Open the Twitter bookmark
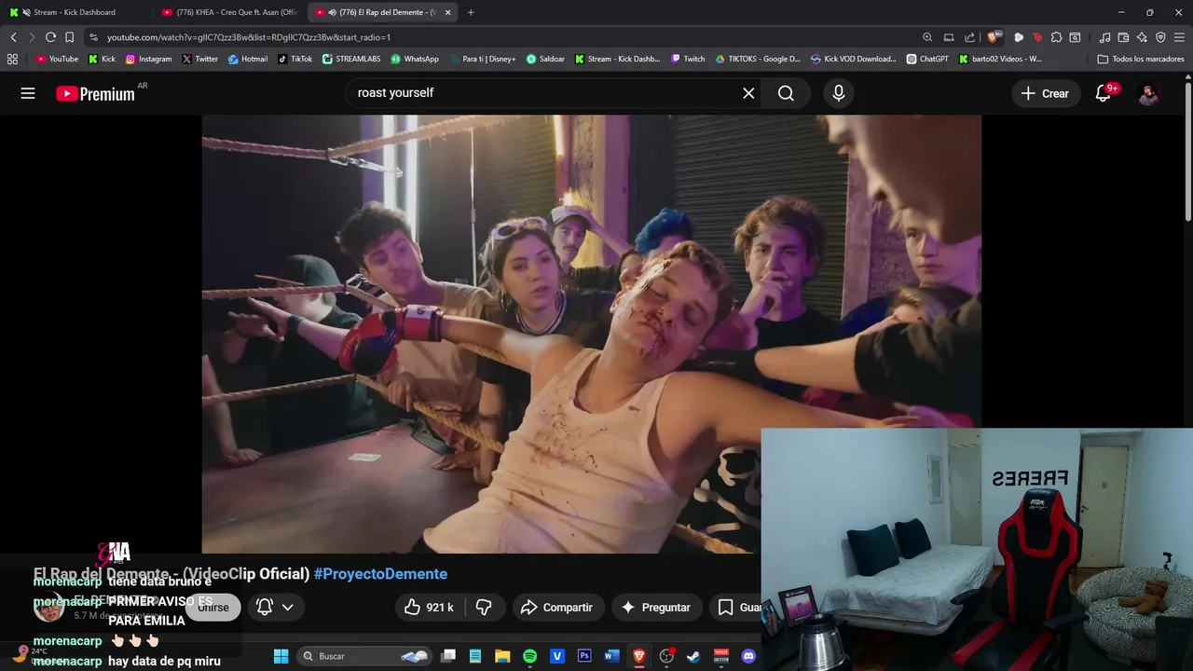The image size is (1193, 671). [x=200, y=59]
